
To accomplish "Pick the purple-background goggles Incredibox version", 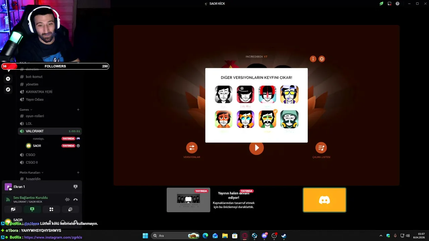I will [x=245, y=119].
